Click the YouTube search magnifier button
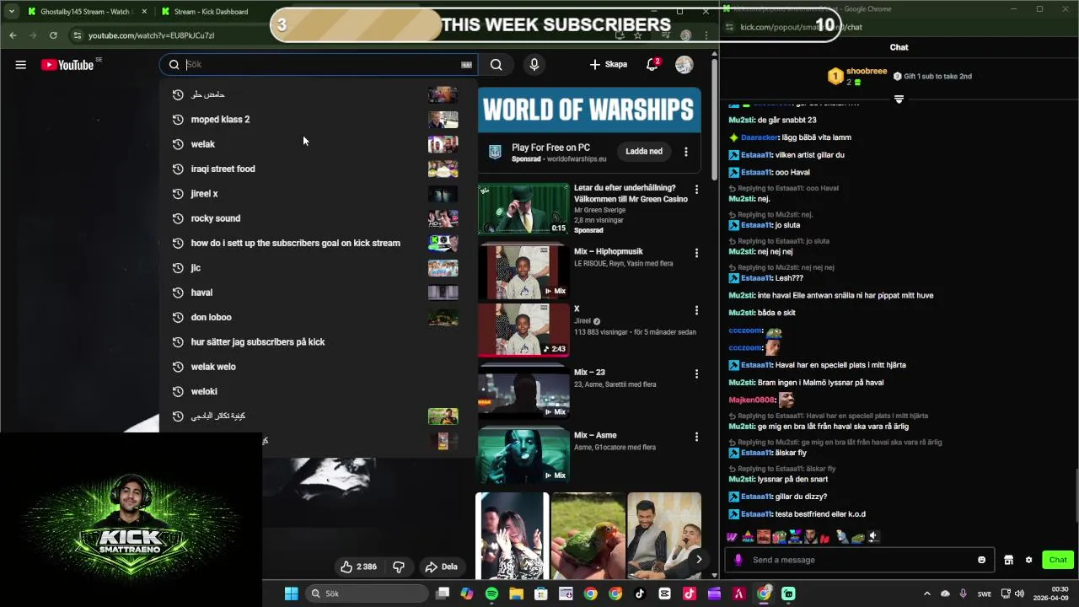 [497, 65]
